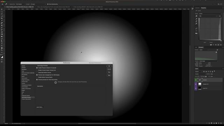
Task: Open the Histogram Source dropdown
Action: pyautogui.click(x=209, y=61)
